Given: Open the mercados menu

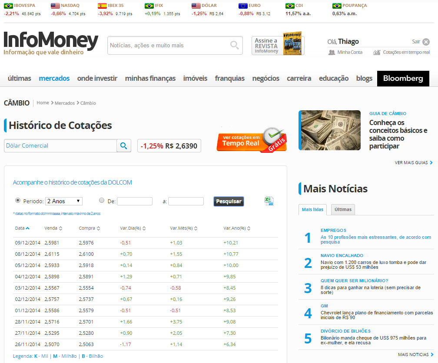Looking at the screenshot, I should (54, 79).
